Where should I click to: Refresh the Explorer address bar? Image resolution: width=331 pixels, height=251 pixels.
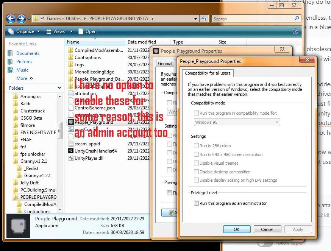204,19
